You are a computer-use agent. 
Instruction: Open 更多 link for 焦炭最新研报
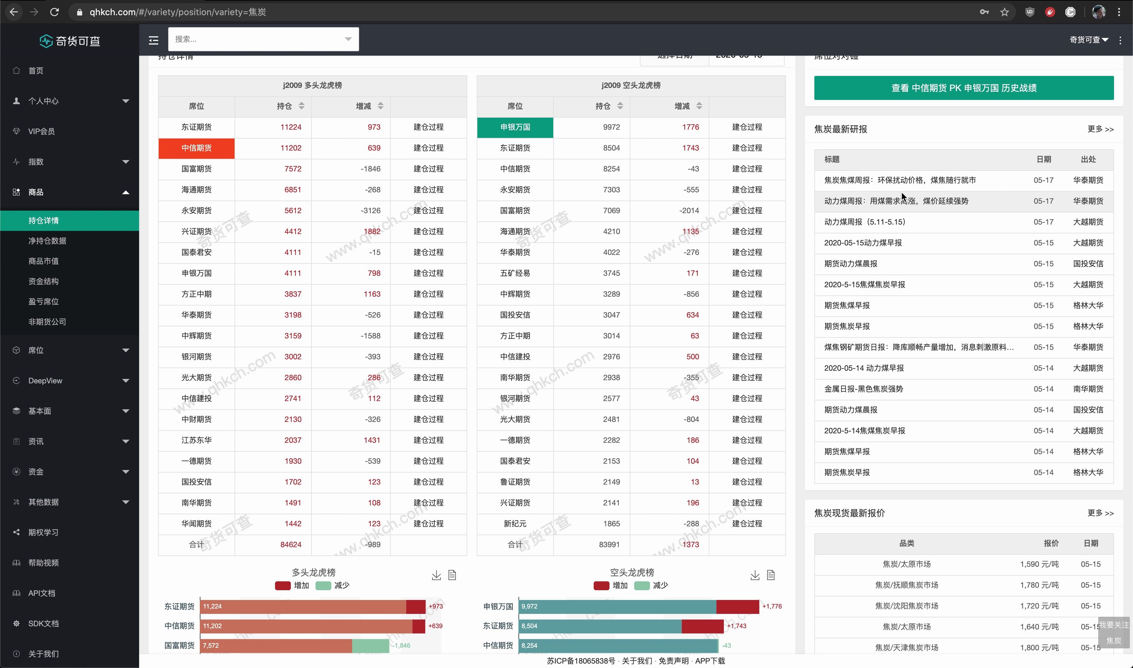pyautogui.click(x=1100, y=129)
